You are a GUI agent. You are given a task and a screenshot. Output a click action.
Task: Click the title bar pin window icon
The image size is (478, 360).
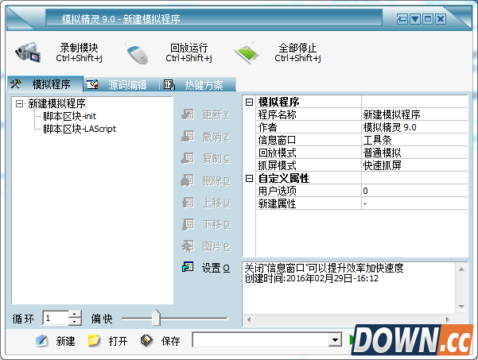pyautogui.click(x=402, y=19)
